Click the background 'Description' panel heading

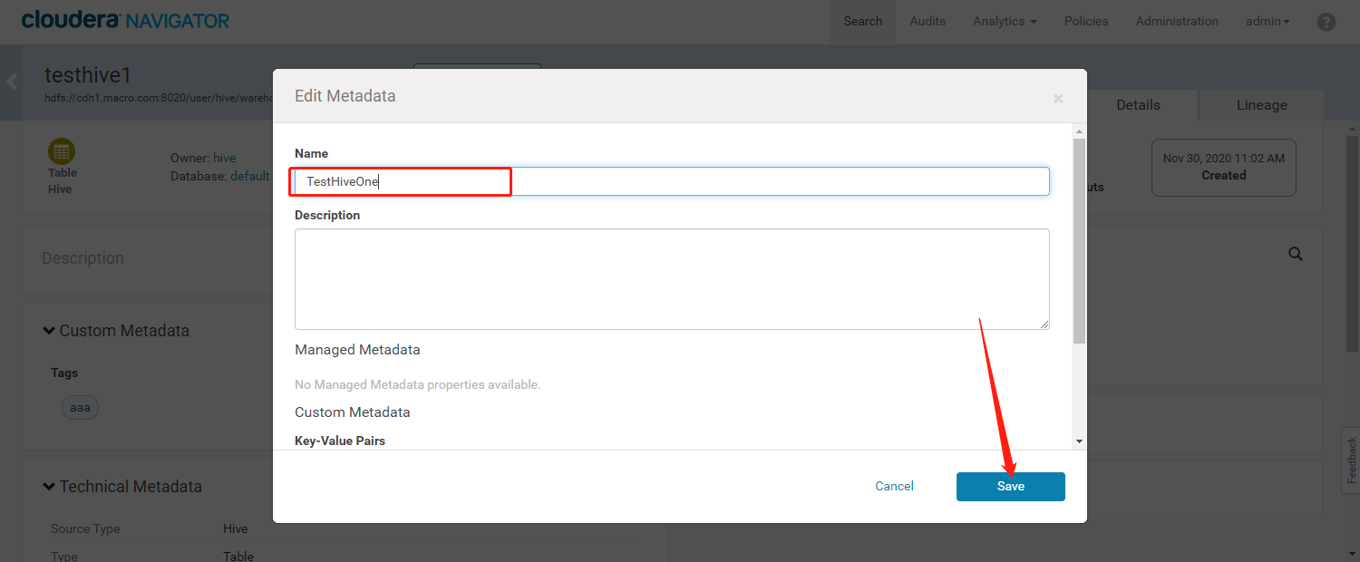(x=83, y=258)
